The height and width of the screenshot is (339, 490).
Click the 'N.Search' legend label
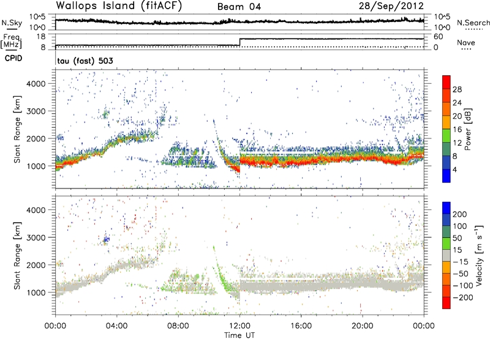click(473, 23)
